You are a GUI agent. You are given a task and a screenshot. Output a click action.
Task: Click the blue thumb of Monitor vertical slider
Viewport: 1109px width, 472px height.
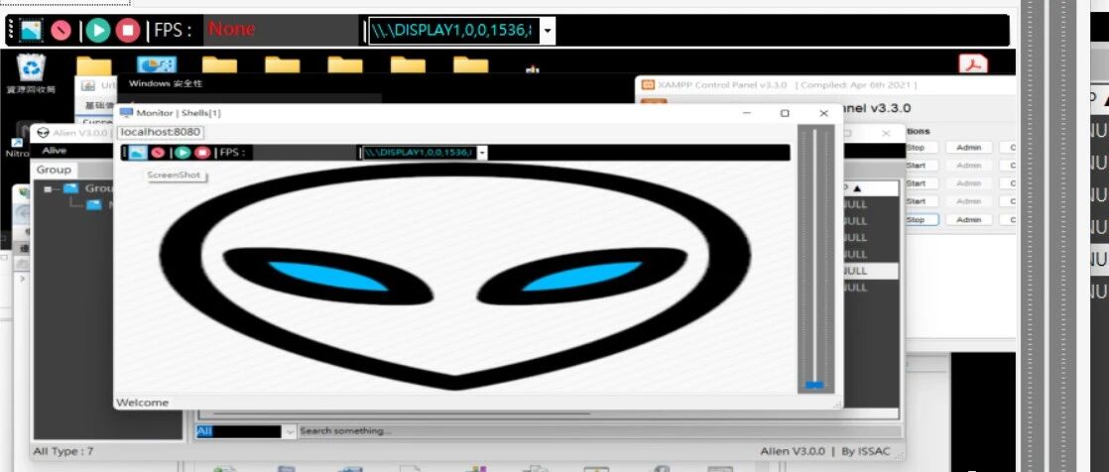click(814, 385)
